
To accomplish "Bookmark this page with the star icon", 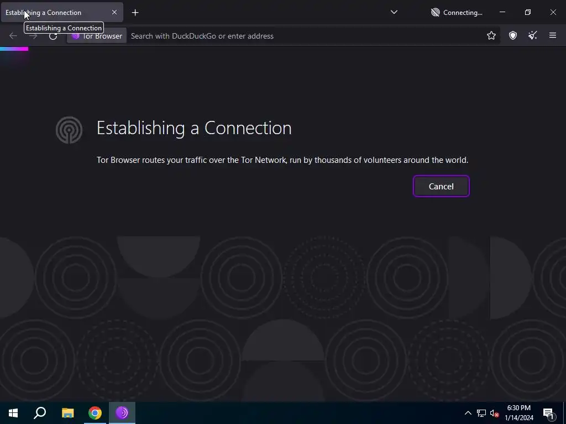I will click(491, 35).
